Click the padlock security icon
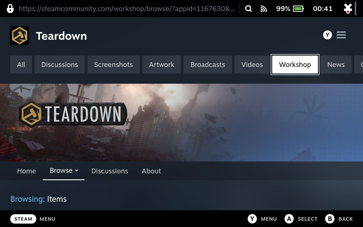 tap(10, 9)
